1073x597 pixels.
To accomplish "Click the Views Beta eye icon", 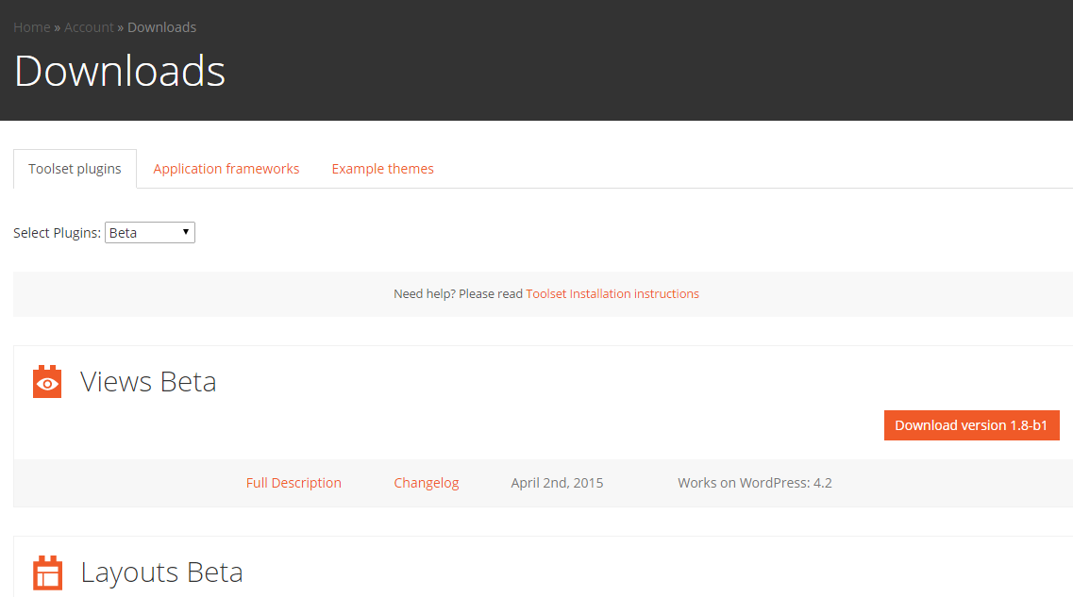I will 47,382.
